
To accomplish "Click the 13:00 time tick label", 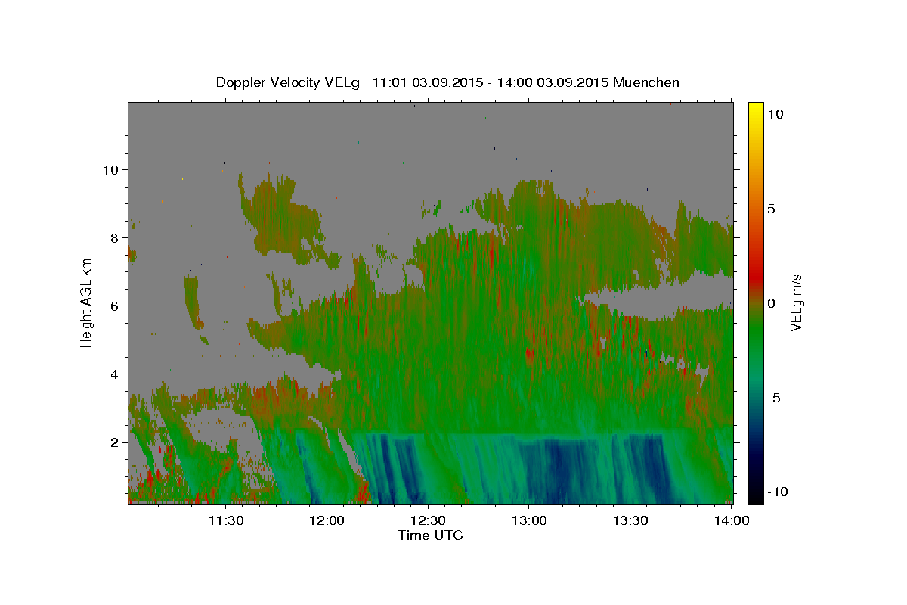I will pos(529,520).
